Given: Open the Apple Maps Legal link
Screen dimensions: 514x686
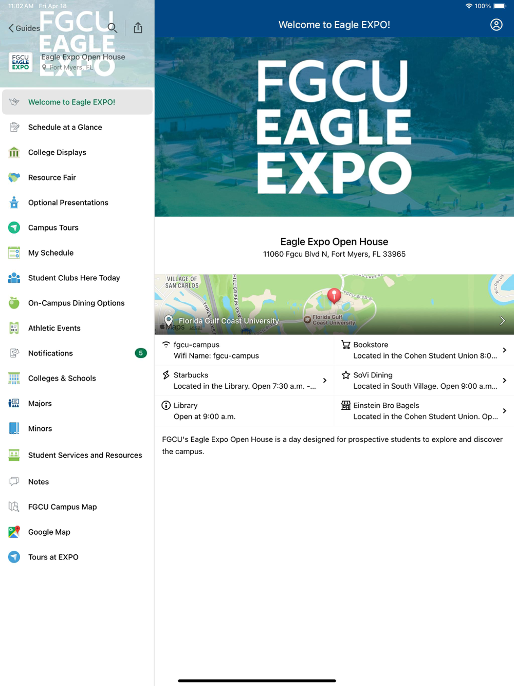Looking at the screenshot, I should coord(195,328).
